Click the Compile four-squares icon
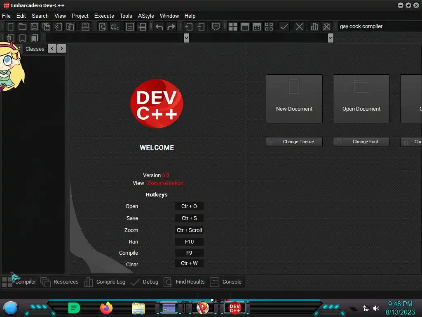Screen dimensions: 422x317 (x=233, y=26)
